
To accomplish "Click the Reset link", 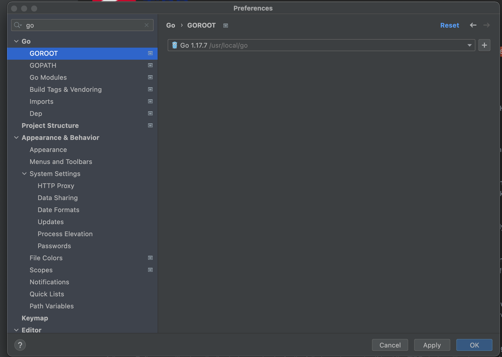I will coord(449,25).
